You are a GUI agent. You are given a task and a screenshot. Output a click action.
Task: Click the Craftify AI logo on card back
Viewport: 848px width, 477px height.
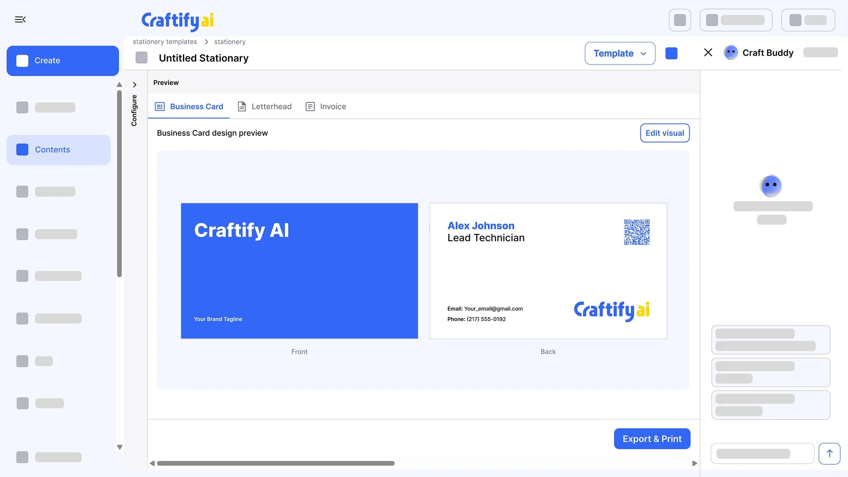click(612, 311)
